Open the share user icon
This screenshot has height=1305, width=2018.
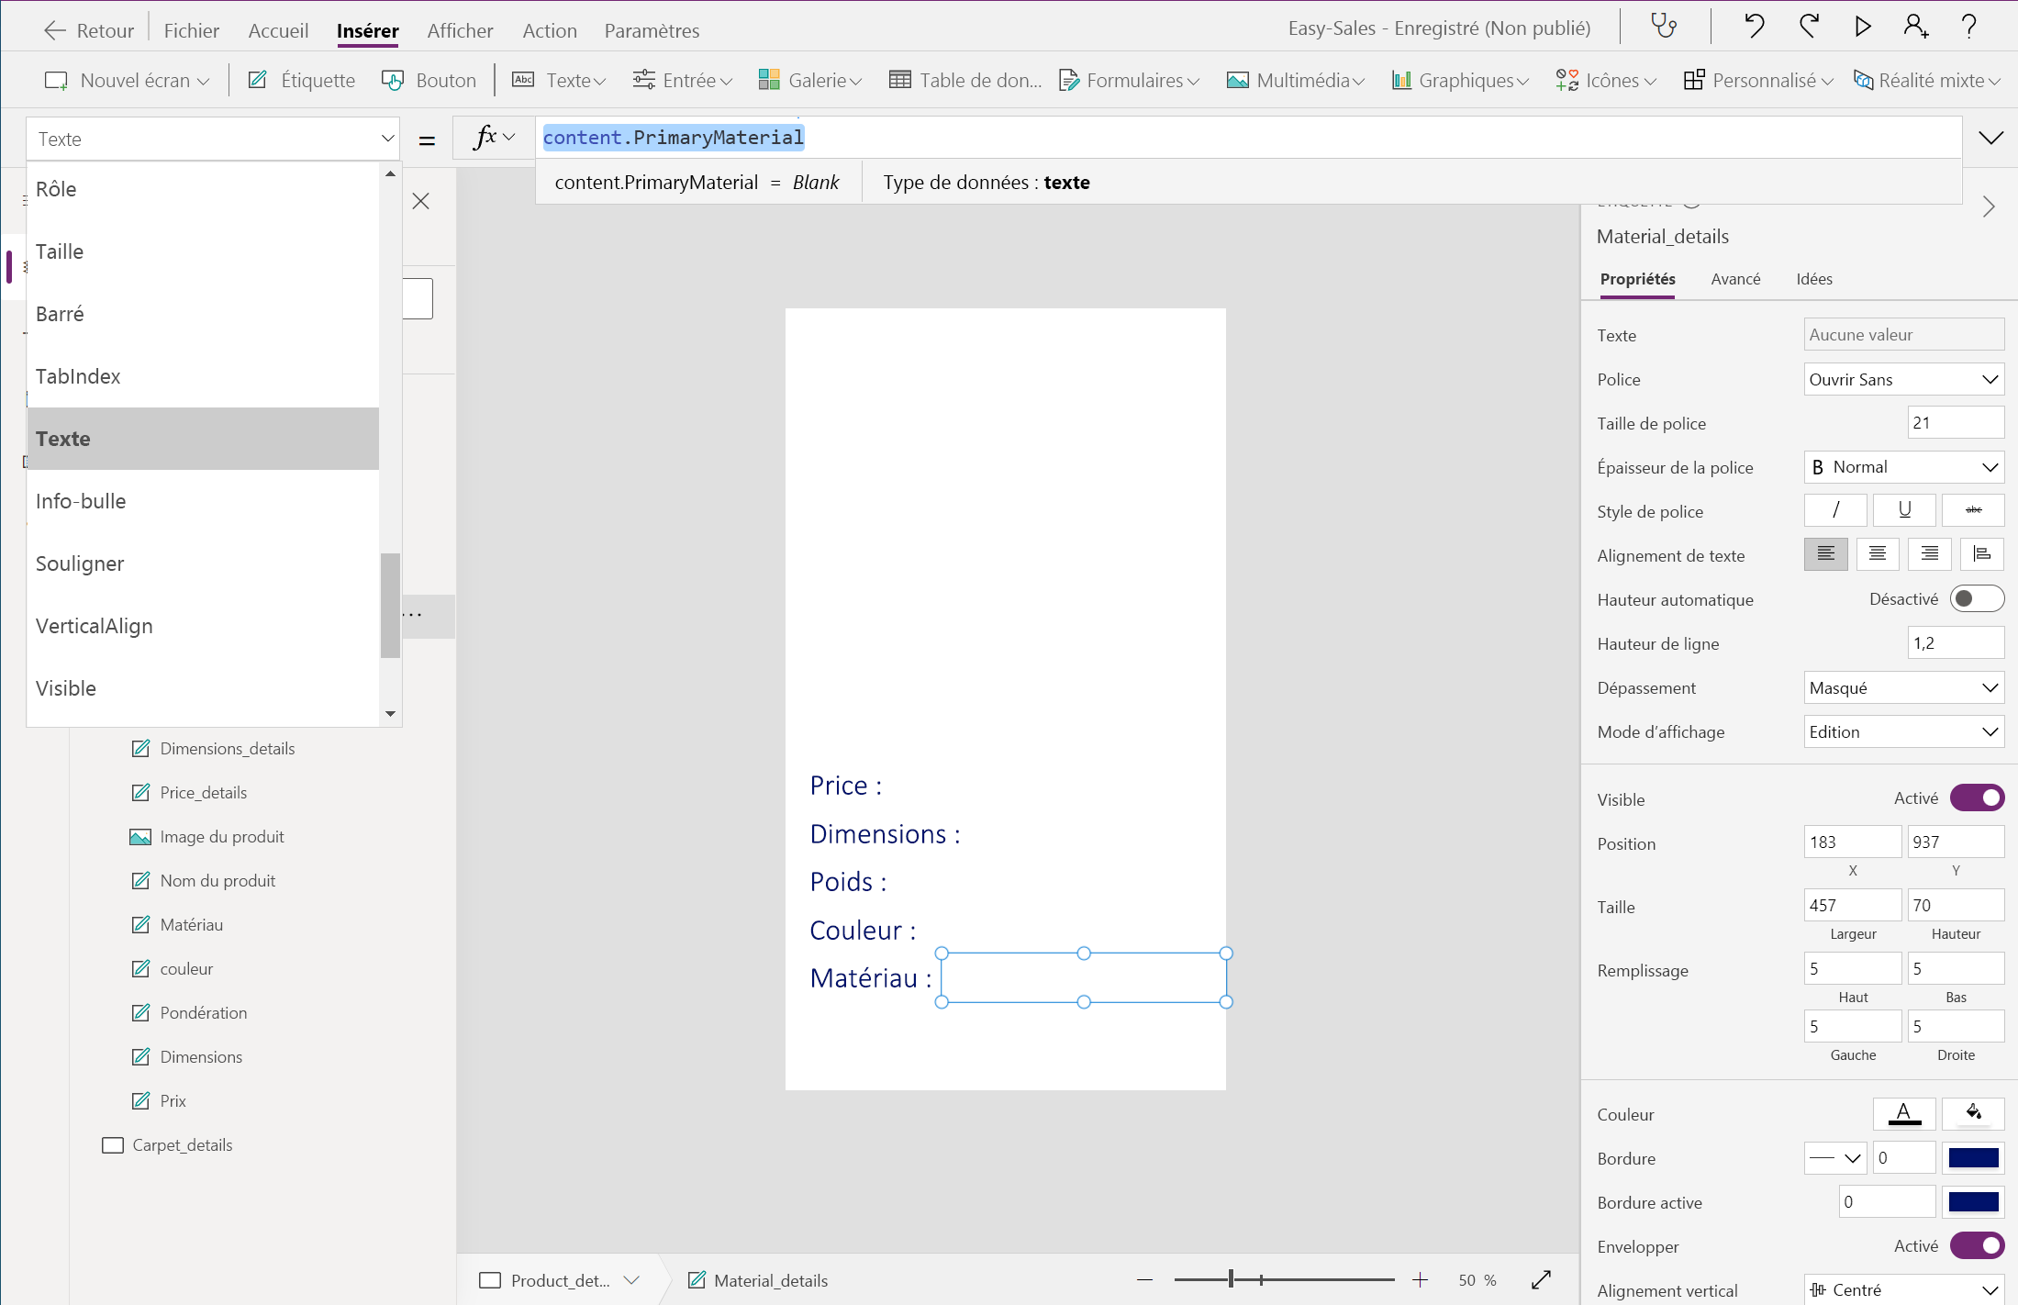pos(1915,27)
